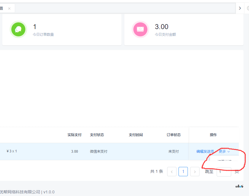Click the 编辑发送货 link
Screen dimensions: 249x196
click(205, 152)
